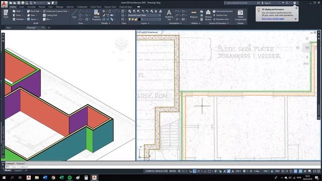Viewport: 322px width, 181px height.
Task: Open the Help question mark icon
Action: [x=295, y=3]
